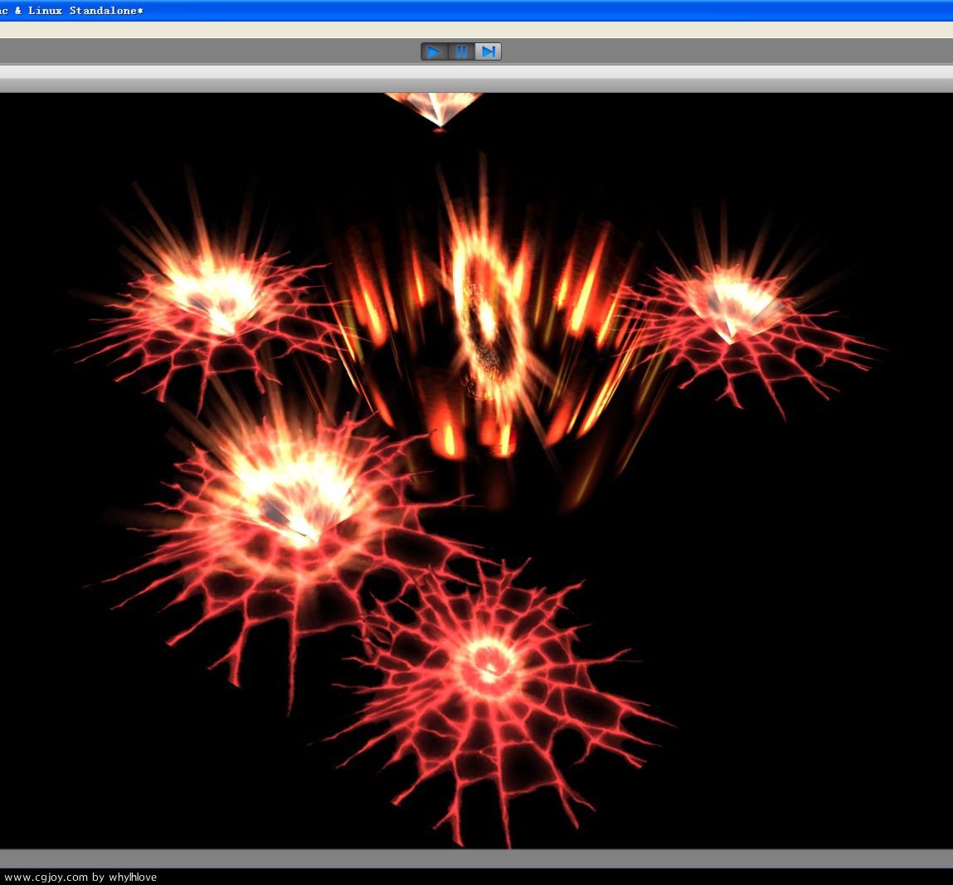
Task: Click the empty beige menu bar strip
Action: pyautogui.click(x=476, y=29)
